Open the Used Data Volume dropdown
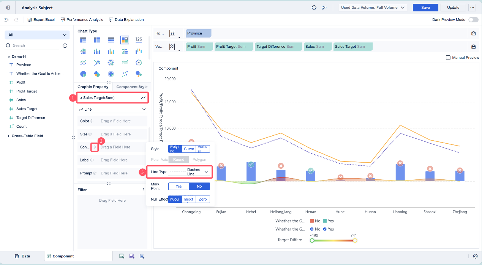The width and height of the screenshot is (482, 265). pyautogui.click(x=373, y=8)
